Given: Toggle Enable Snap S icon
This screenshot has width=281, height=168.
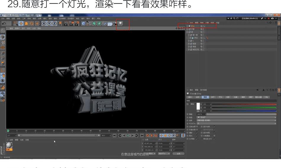Looking at the screenshot, I should click(2, 81).
